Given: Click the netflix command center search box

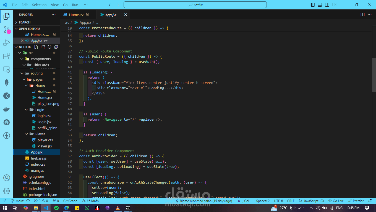Looking at the screenshot, I should pyautogui.click(x=195, y=5).
